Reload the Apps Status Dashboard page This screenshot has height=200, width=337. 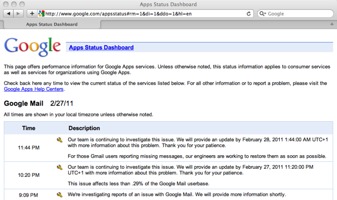(249, 14)
